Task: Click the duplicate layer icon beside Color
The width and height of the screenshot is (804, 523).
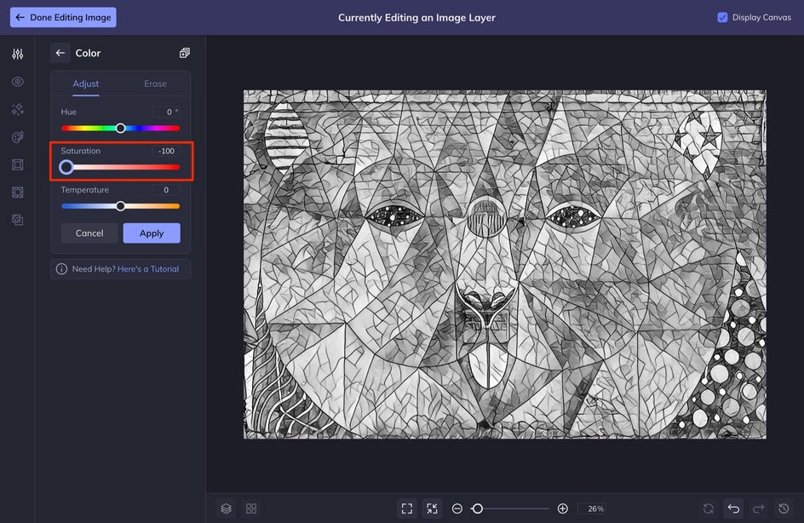Action: tap(185, 53)
